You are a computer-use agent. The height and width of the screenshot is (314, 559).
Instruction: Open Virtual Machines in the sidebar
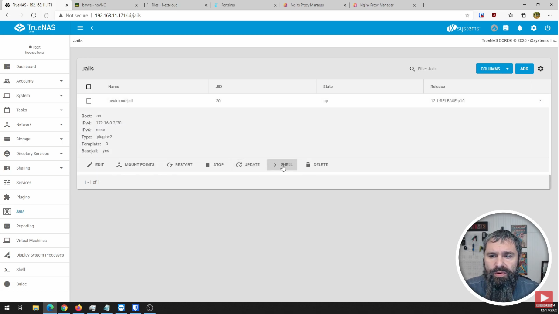(x=35, y=241)
